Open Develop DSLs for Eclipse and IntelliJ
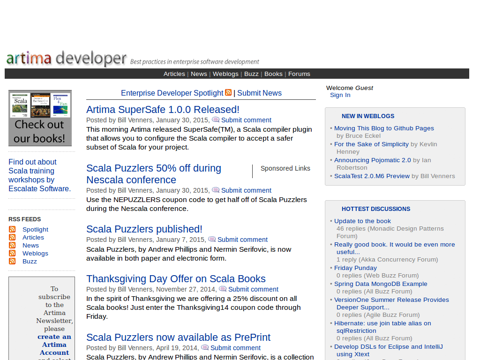480x360 pixels. pos(389,350)
